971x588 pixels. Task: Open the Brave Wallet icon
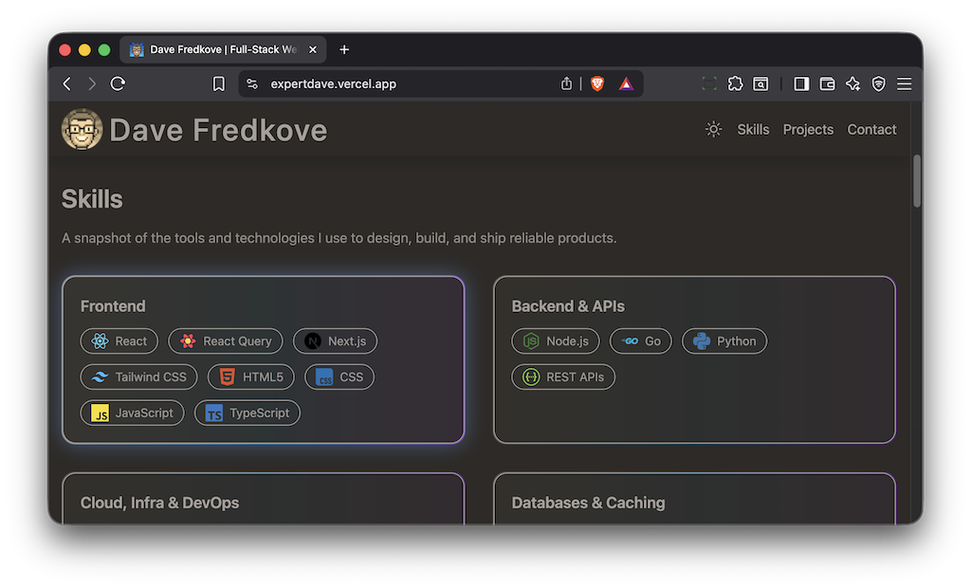pos(827,83)
